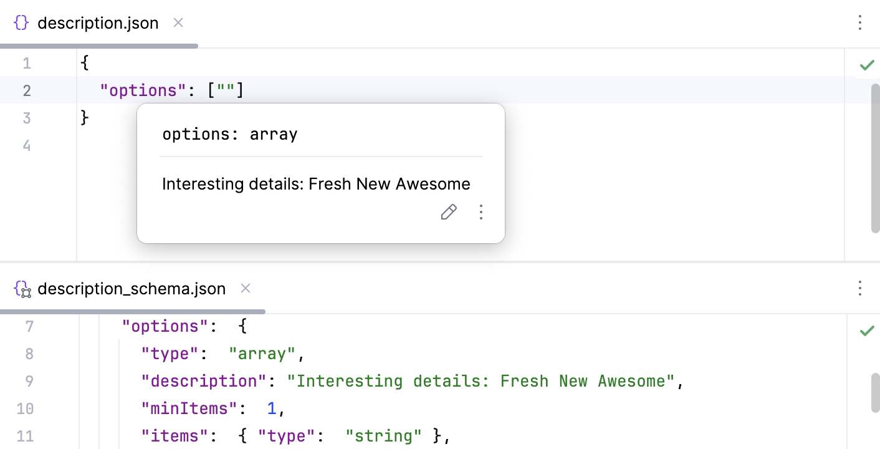Click the JSON file icon on description.json tab
The height and width of the screenshot is (449, 880).
click(x=21, y=22)
